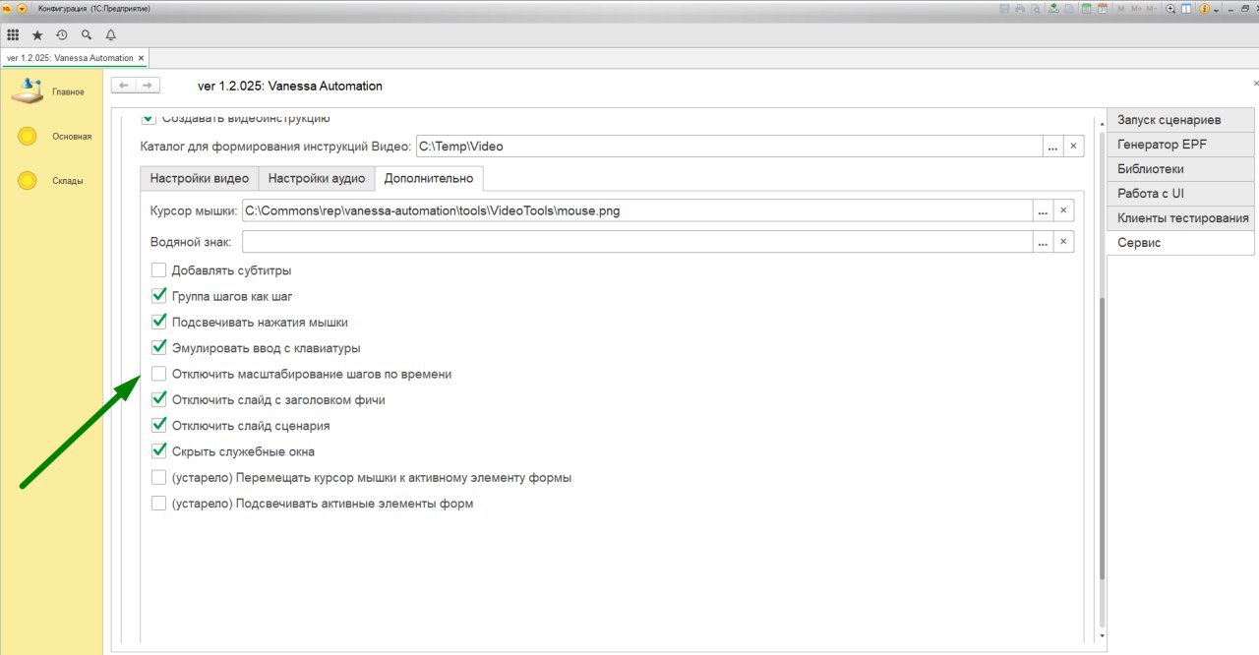Clear the Каталог Видео field
This screenshot has height=655, width=1259.
point(1074,147)
